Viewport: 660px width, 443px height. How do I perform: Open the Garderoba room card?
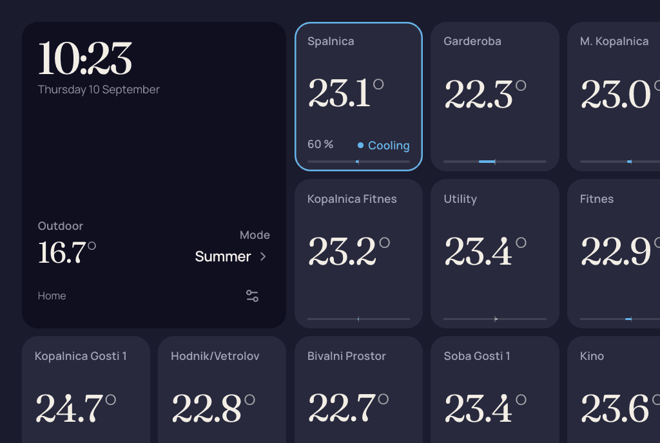coord(495,97)
